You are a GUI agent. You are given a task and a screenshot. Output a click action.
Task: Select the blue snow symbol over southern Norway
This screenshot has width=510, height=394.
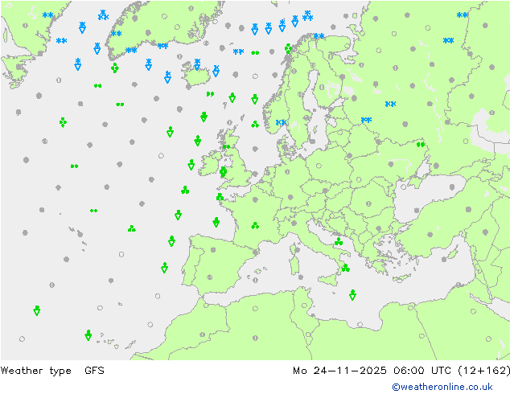click(x=281, y=122)
